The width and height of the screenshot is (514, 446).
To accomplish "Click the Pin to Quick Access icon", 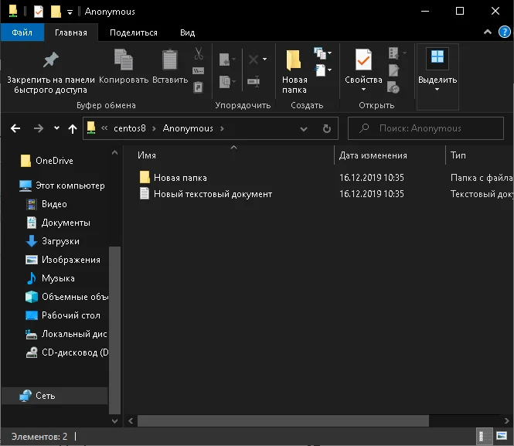I will click(50, 60).
